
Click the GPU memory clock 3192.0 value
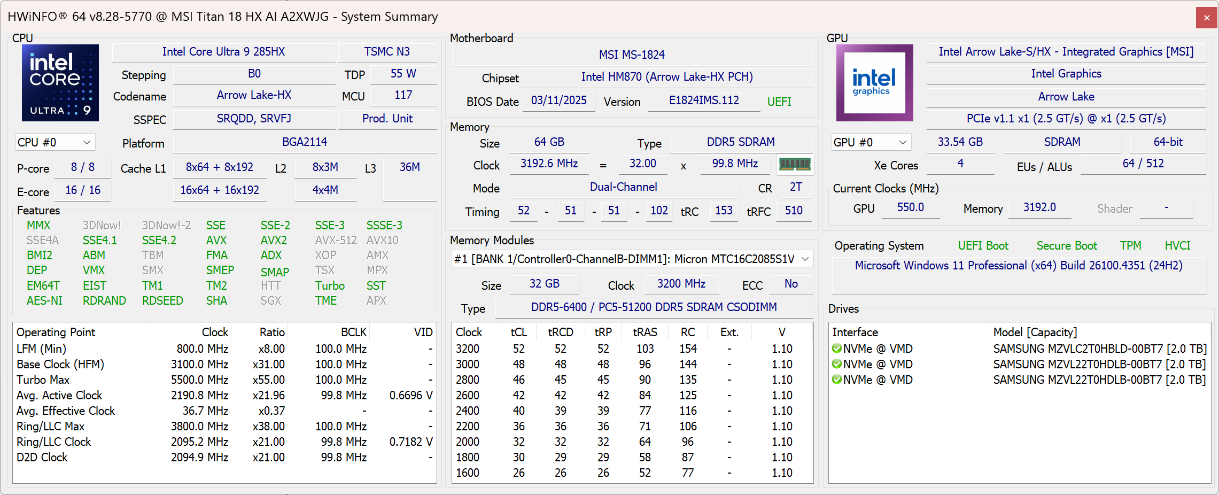click(1039, 207)
